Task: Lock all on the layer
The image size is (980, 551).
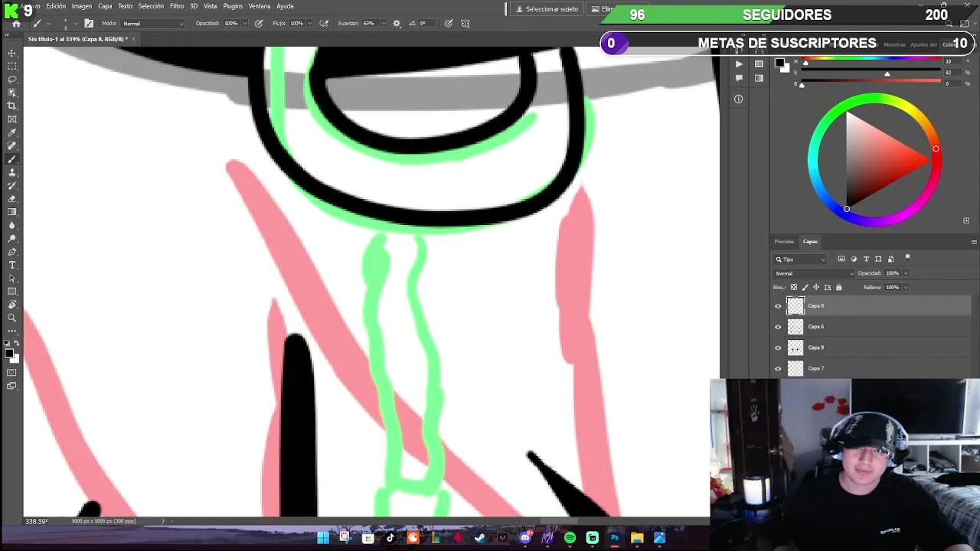Action: [x=838, y=288]
